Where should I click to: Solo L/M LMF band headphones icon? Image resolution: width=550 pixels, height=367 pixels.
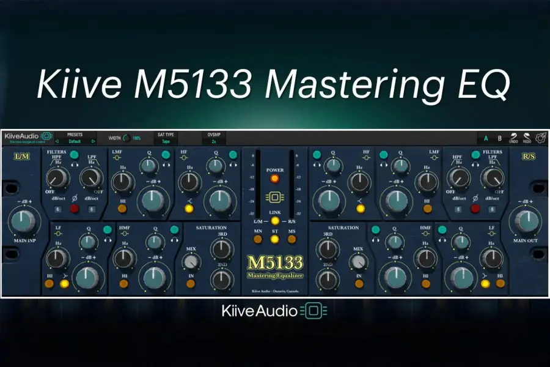(166, 164)
